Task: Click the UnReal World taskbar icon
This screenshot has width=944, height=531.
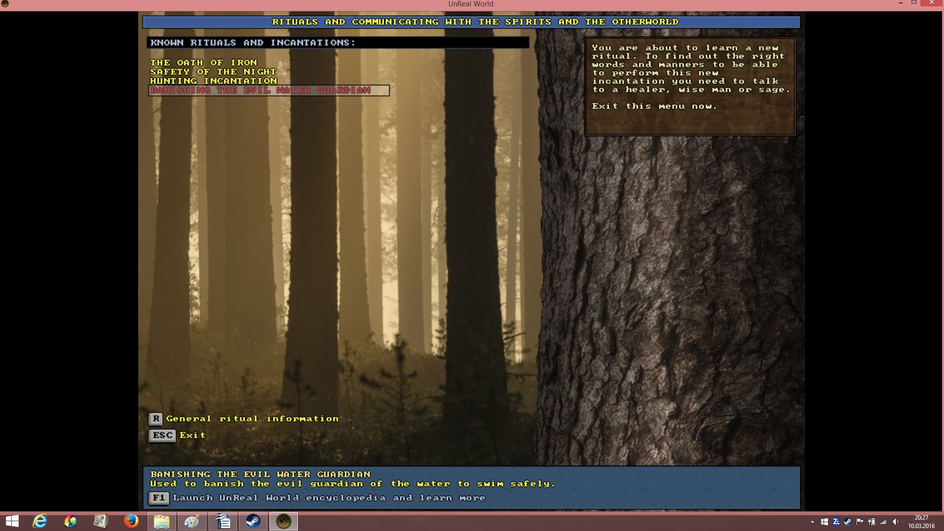Action: (x=284, y=521)
